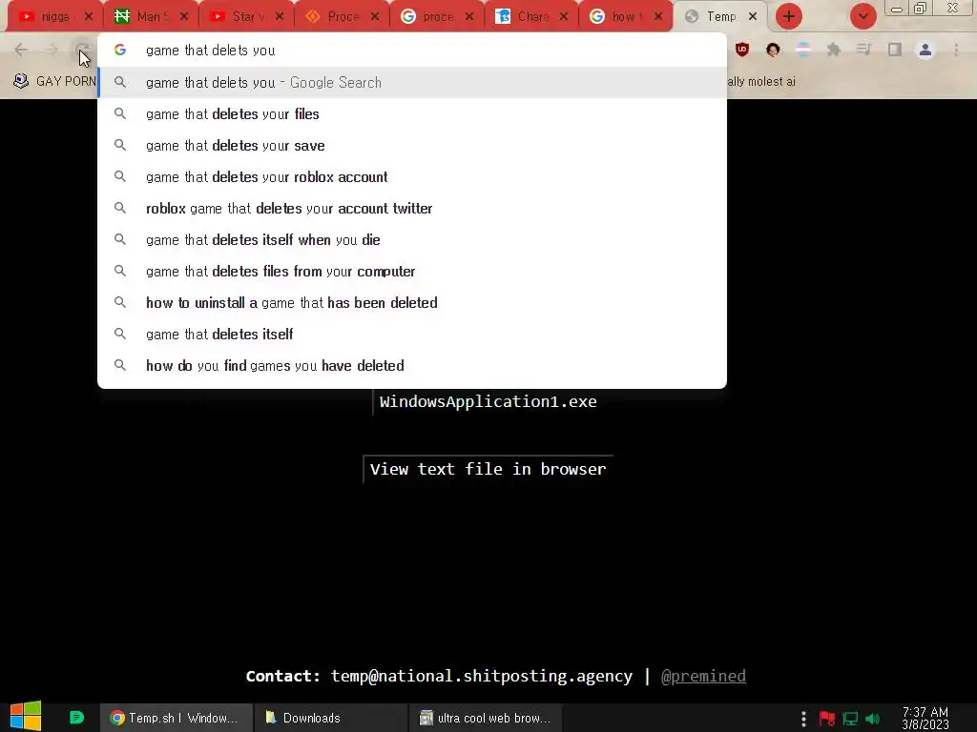Show hidden tray icons via the dots

[803, 719]
